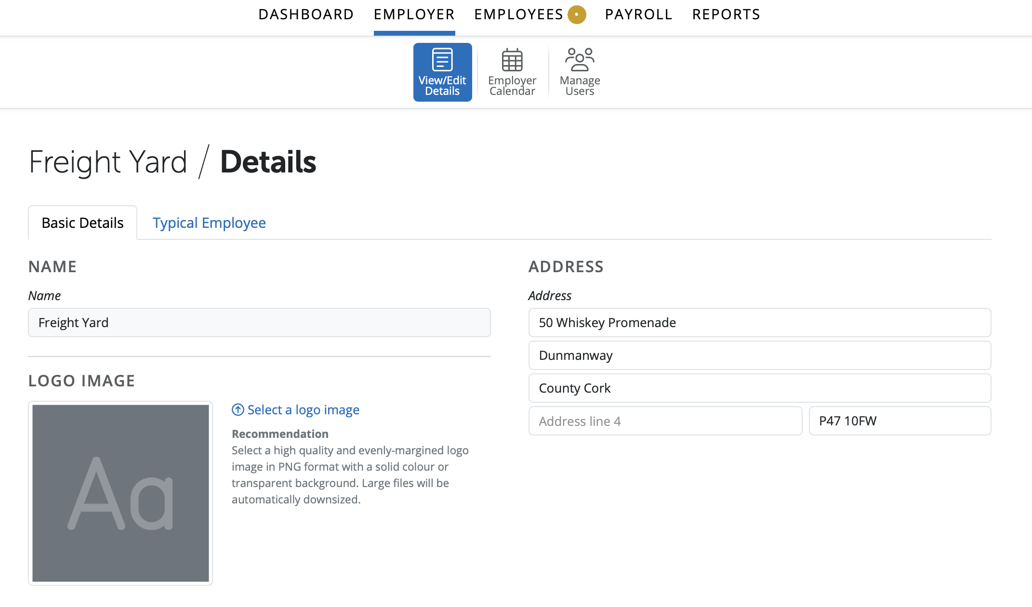Click the employer Name field
Image resolution: width=1032 pixels, height=607 pixels.
click(x=259, y=323)
